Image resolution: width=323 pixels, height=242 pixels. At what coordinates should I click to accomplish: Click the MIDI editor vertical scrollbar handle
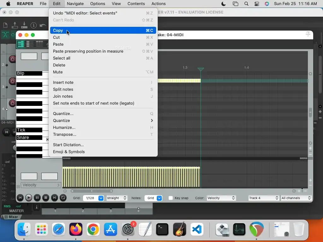(x=310, y=112)
